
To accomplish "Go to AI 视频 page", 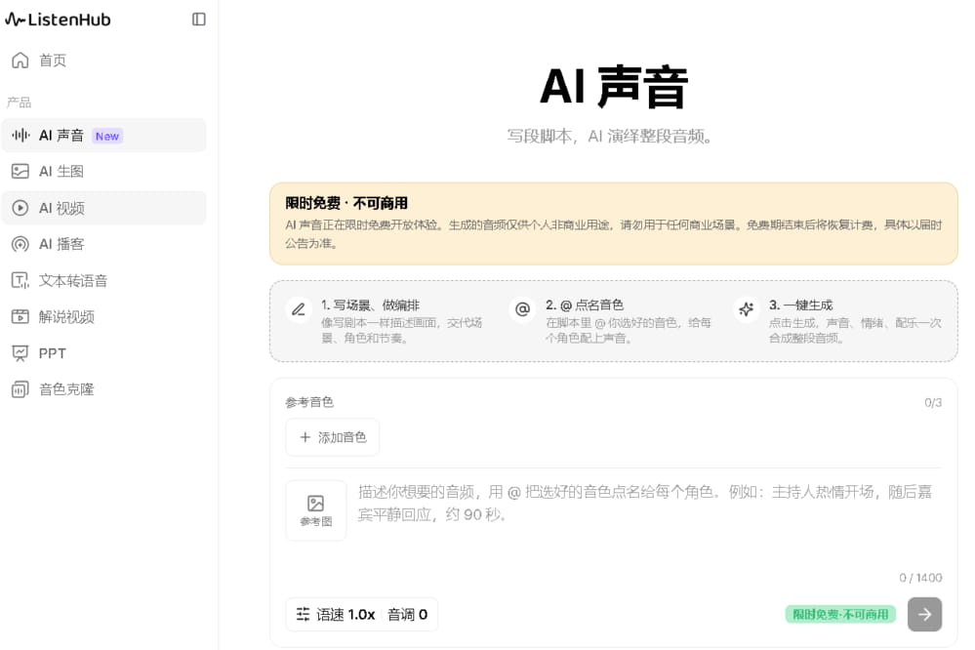I will 103,208.
